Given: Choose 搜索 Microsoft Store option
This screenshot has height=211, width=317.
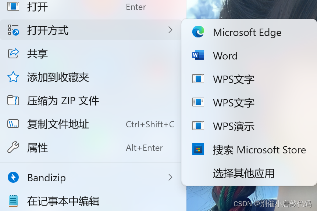Looking at the screenshot, I should tap(249, 150).
